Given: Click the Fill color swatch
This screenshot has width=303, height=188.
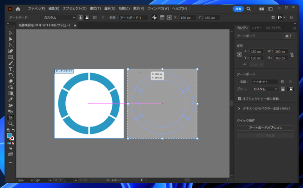Looking at the screenshot, I should (x=9, y=135).
